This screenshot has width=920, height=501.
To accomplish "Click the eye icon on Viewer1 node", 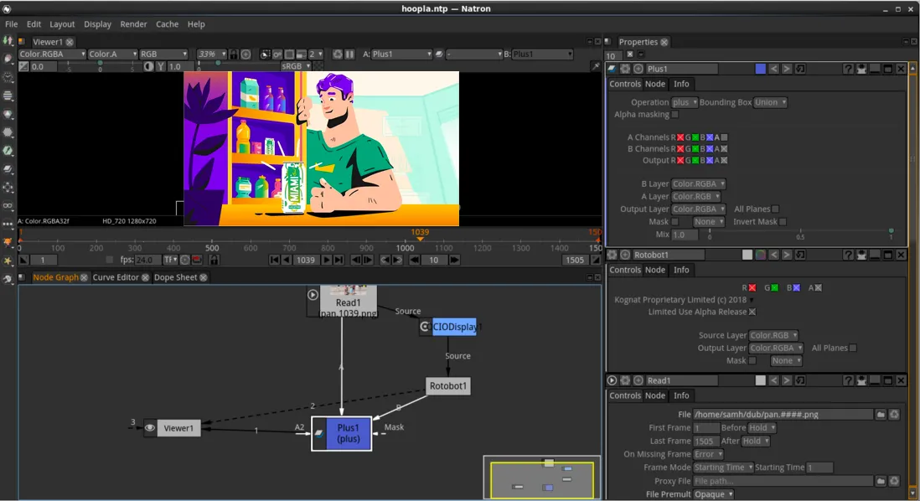I will pyautogui.click(x=150, y=428).
